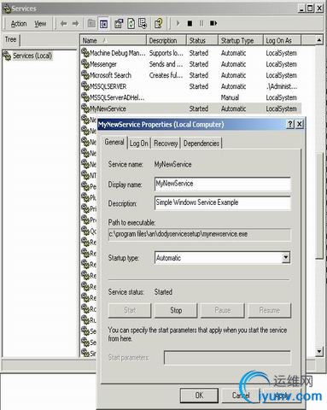Open the View menu

pyautogui.click(x=40, y=24)
